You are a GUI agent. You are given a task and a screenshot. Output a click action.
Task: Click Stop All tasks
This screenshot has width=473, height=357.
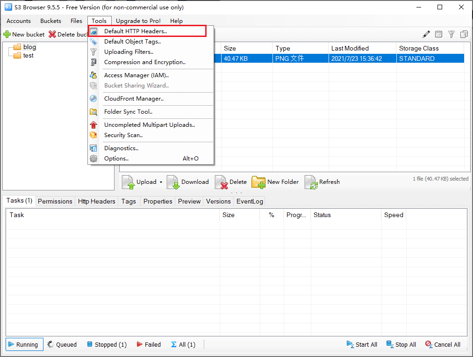pos(401,344)
